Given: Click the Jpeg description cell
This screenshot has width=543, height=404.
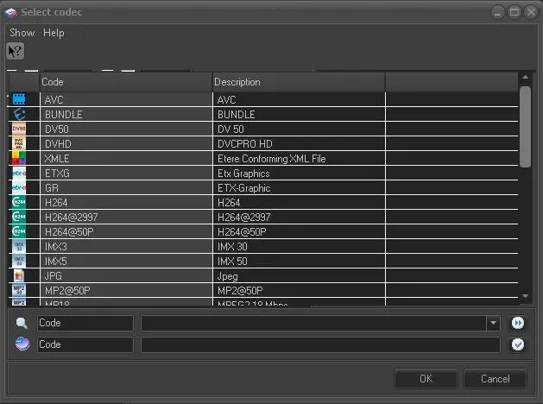Looking at the screenshot, I should point(299,275).
